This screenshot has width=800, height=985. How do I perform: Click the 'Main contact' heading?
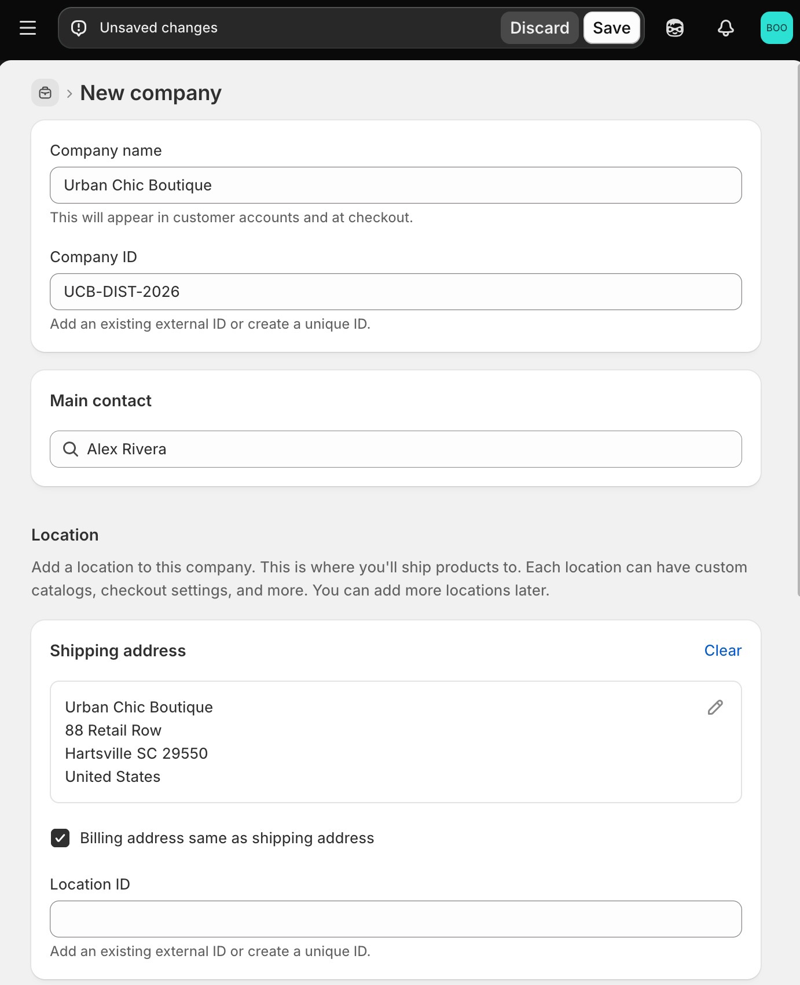101,400
